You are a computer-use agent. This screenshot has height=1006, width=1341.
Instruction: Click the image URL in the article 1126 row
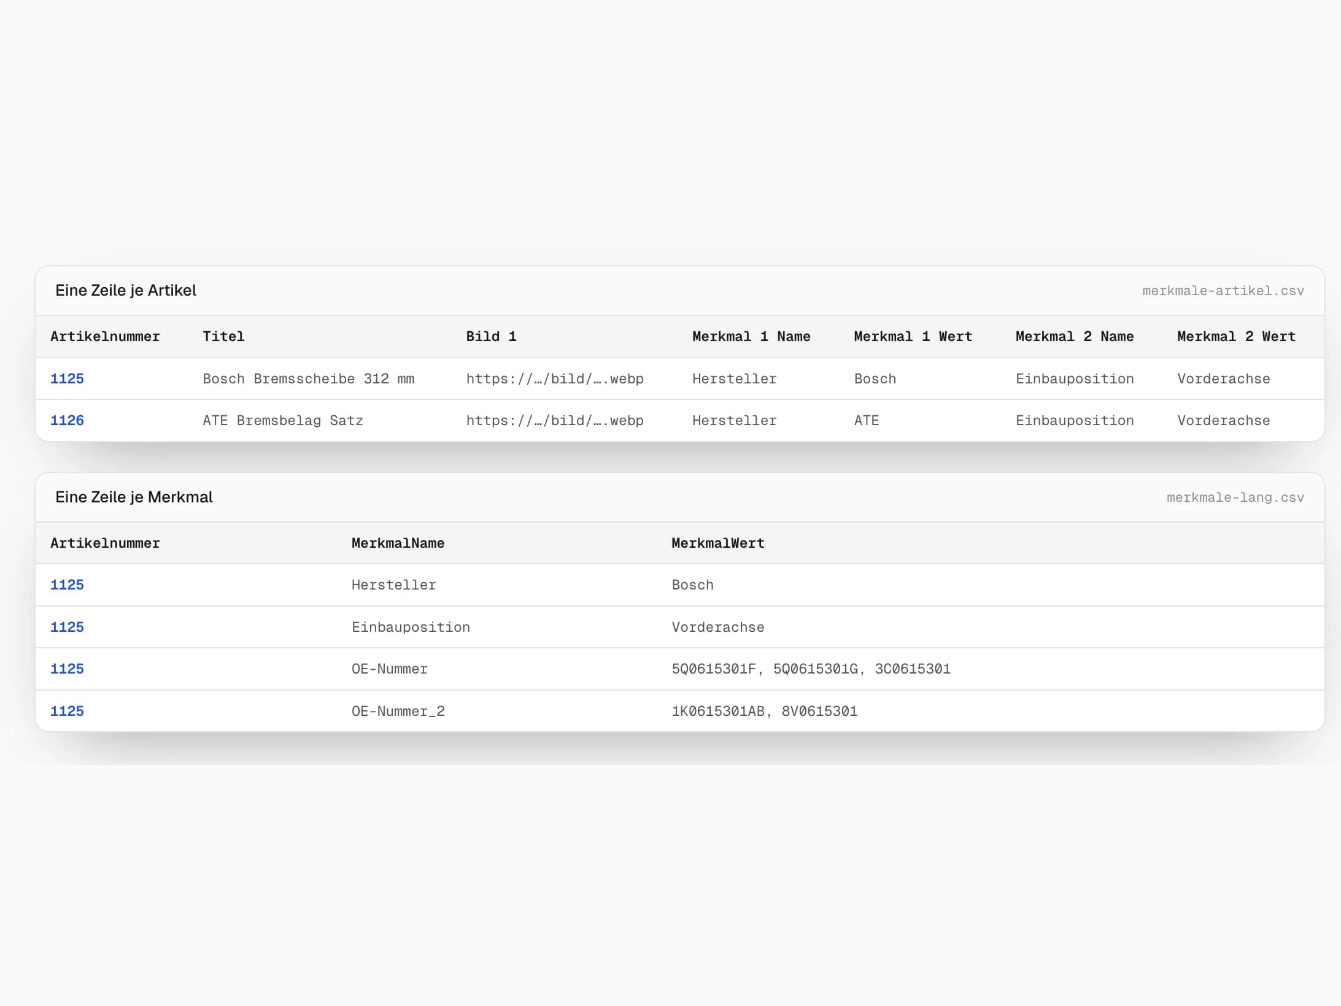[x=555, y=420]
